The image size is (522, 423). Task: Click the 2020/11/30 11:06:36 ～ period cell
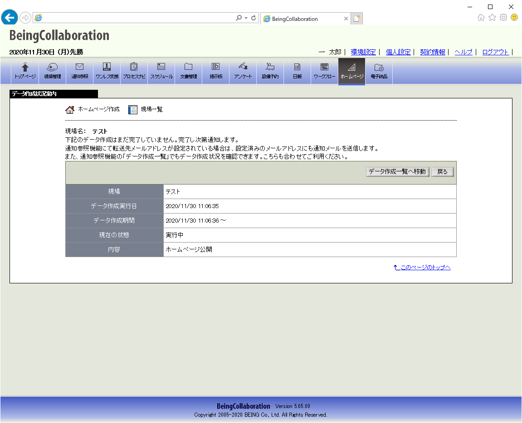(x=310, y=221)
